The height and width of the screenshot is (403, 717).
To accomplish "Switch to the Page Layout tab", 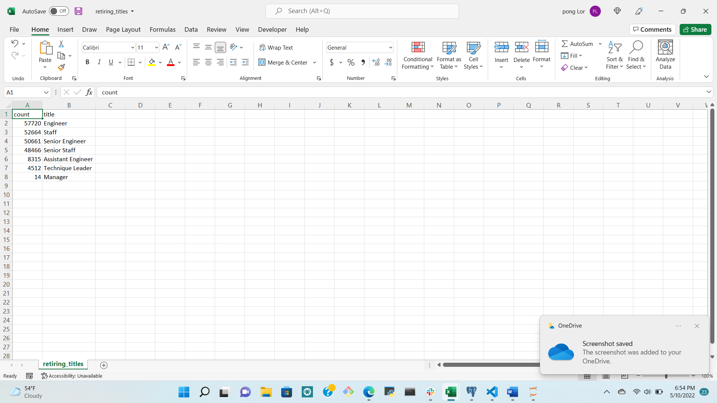I will coord(123,29).
